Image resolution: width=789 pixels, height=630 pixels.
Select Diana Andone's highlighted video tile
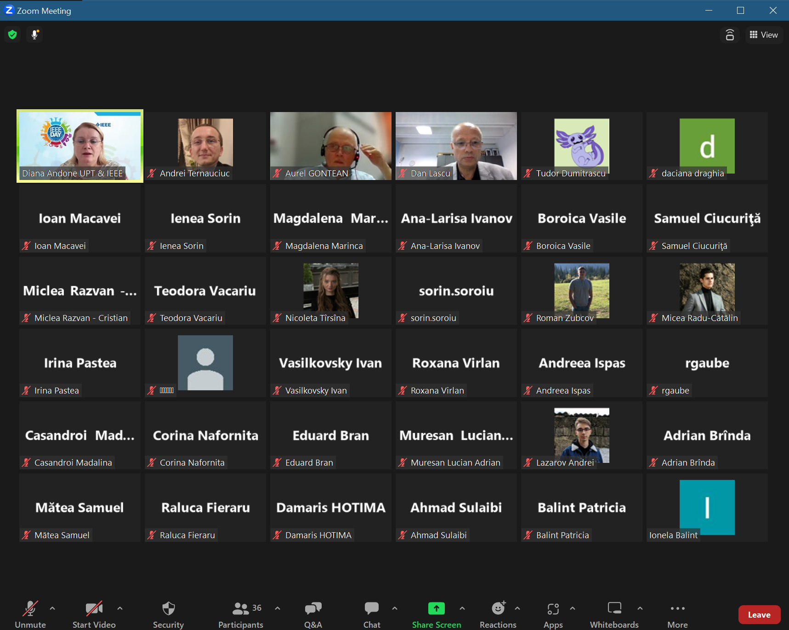coord(80,146)
